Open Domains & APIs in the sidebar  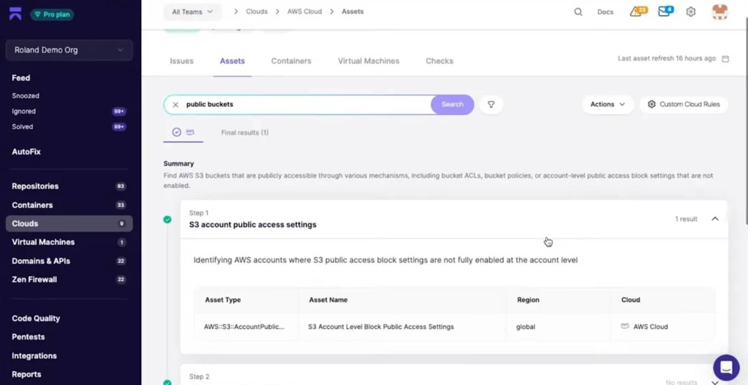coord(69,261)
